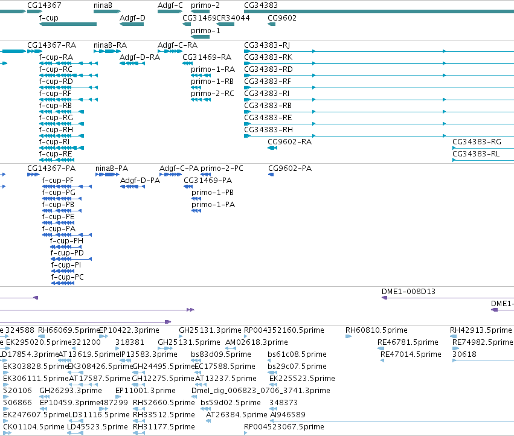Click EST RH42913.5prime
This screenshot has height=436, width=514.
[481, 330]
